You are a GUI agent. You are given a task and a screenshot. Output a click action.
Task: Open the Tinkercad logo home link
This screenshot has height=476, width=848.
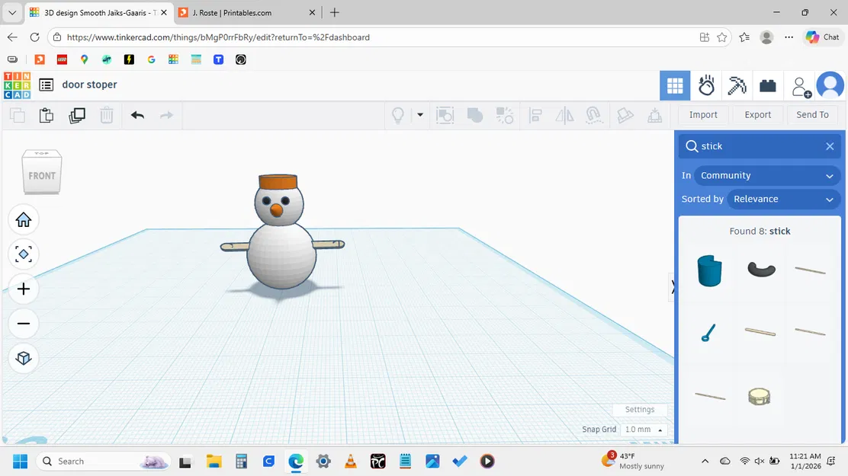coord(17,85)
